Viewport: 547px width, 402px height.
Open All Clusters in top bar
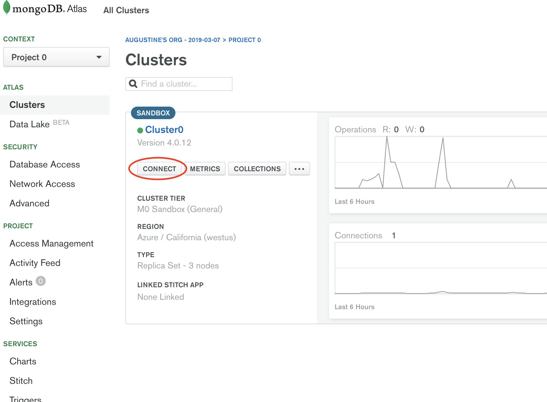pos(126,10)
